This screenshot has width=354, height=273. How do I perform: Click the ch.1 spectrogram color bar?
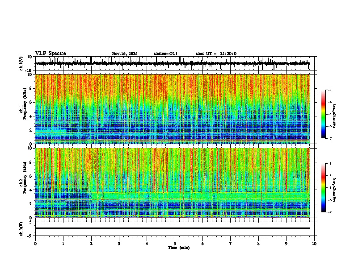coord(324,114)
